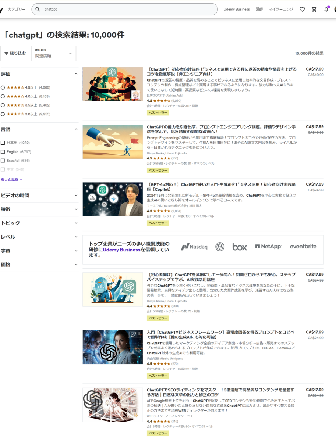Click the 4.4 rating with (146) reviews
The width and height of the screenshot is (336, 441).
162,422
